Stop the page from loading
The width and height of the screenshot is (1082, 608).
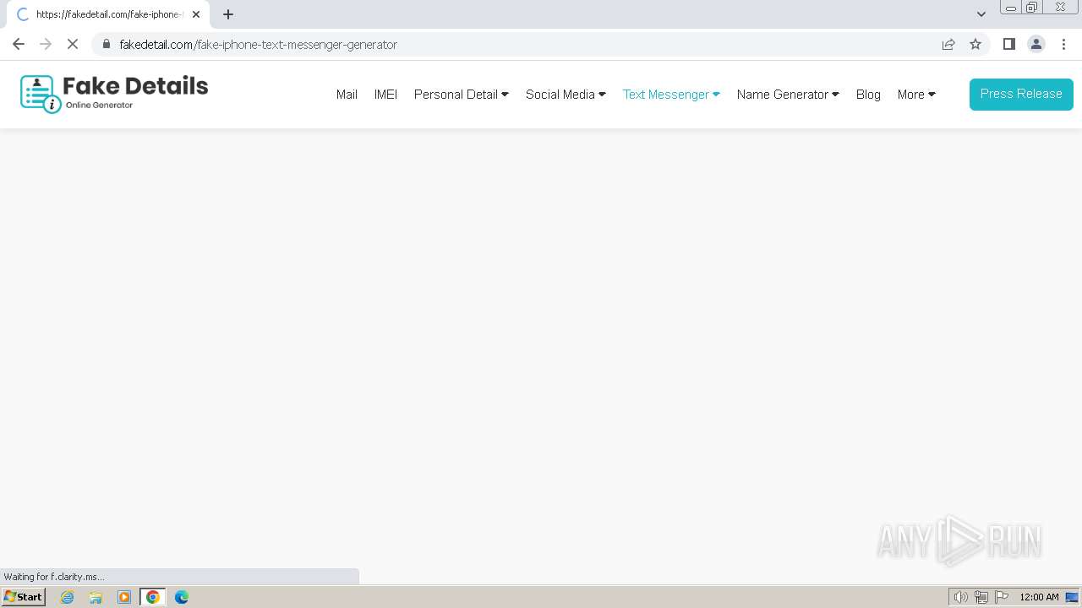point(73,44)
